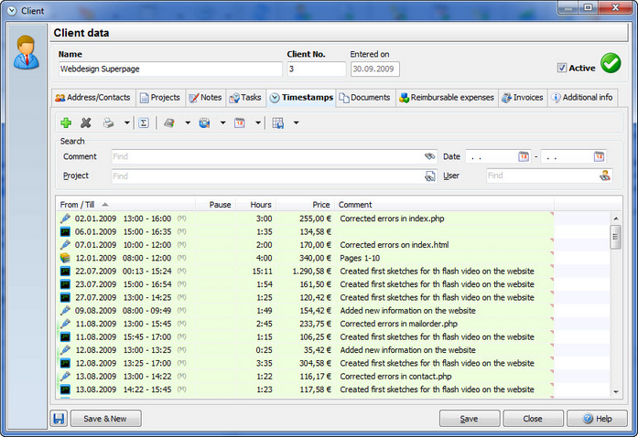The height and width of the screenshot is (437, 638).
Task: Click the calendar toolbar icon
Action: tap(240, 123)
